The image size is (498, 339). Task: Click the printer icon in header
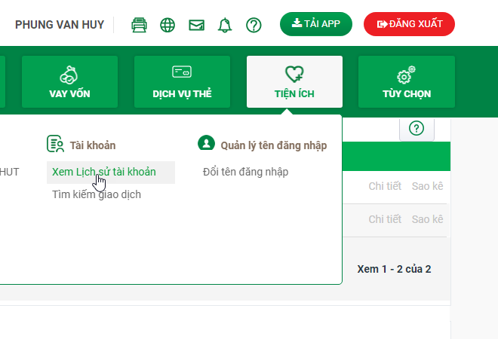139,25
